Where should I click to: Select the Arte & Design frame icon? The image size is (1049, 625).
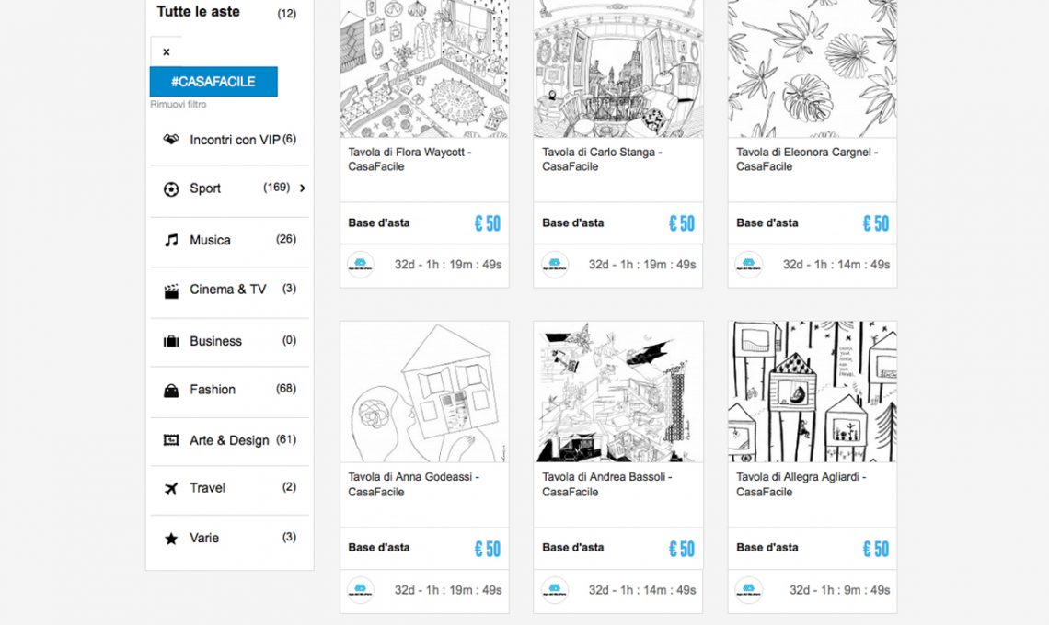170,440
